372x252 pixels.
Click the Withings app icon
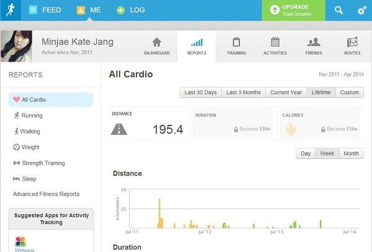(20, 241)
